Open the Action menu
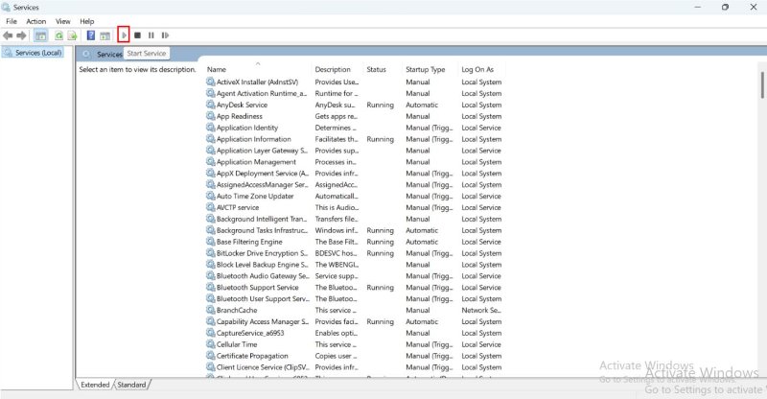 [x=36, y=21]
